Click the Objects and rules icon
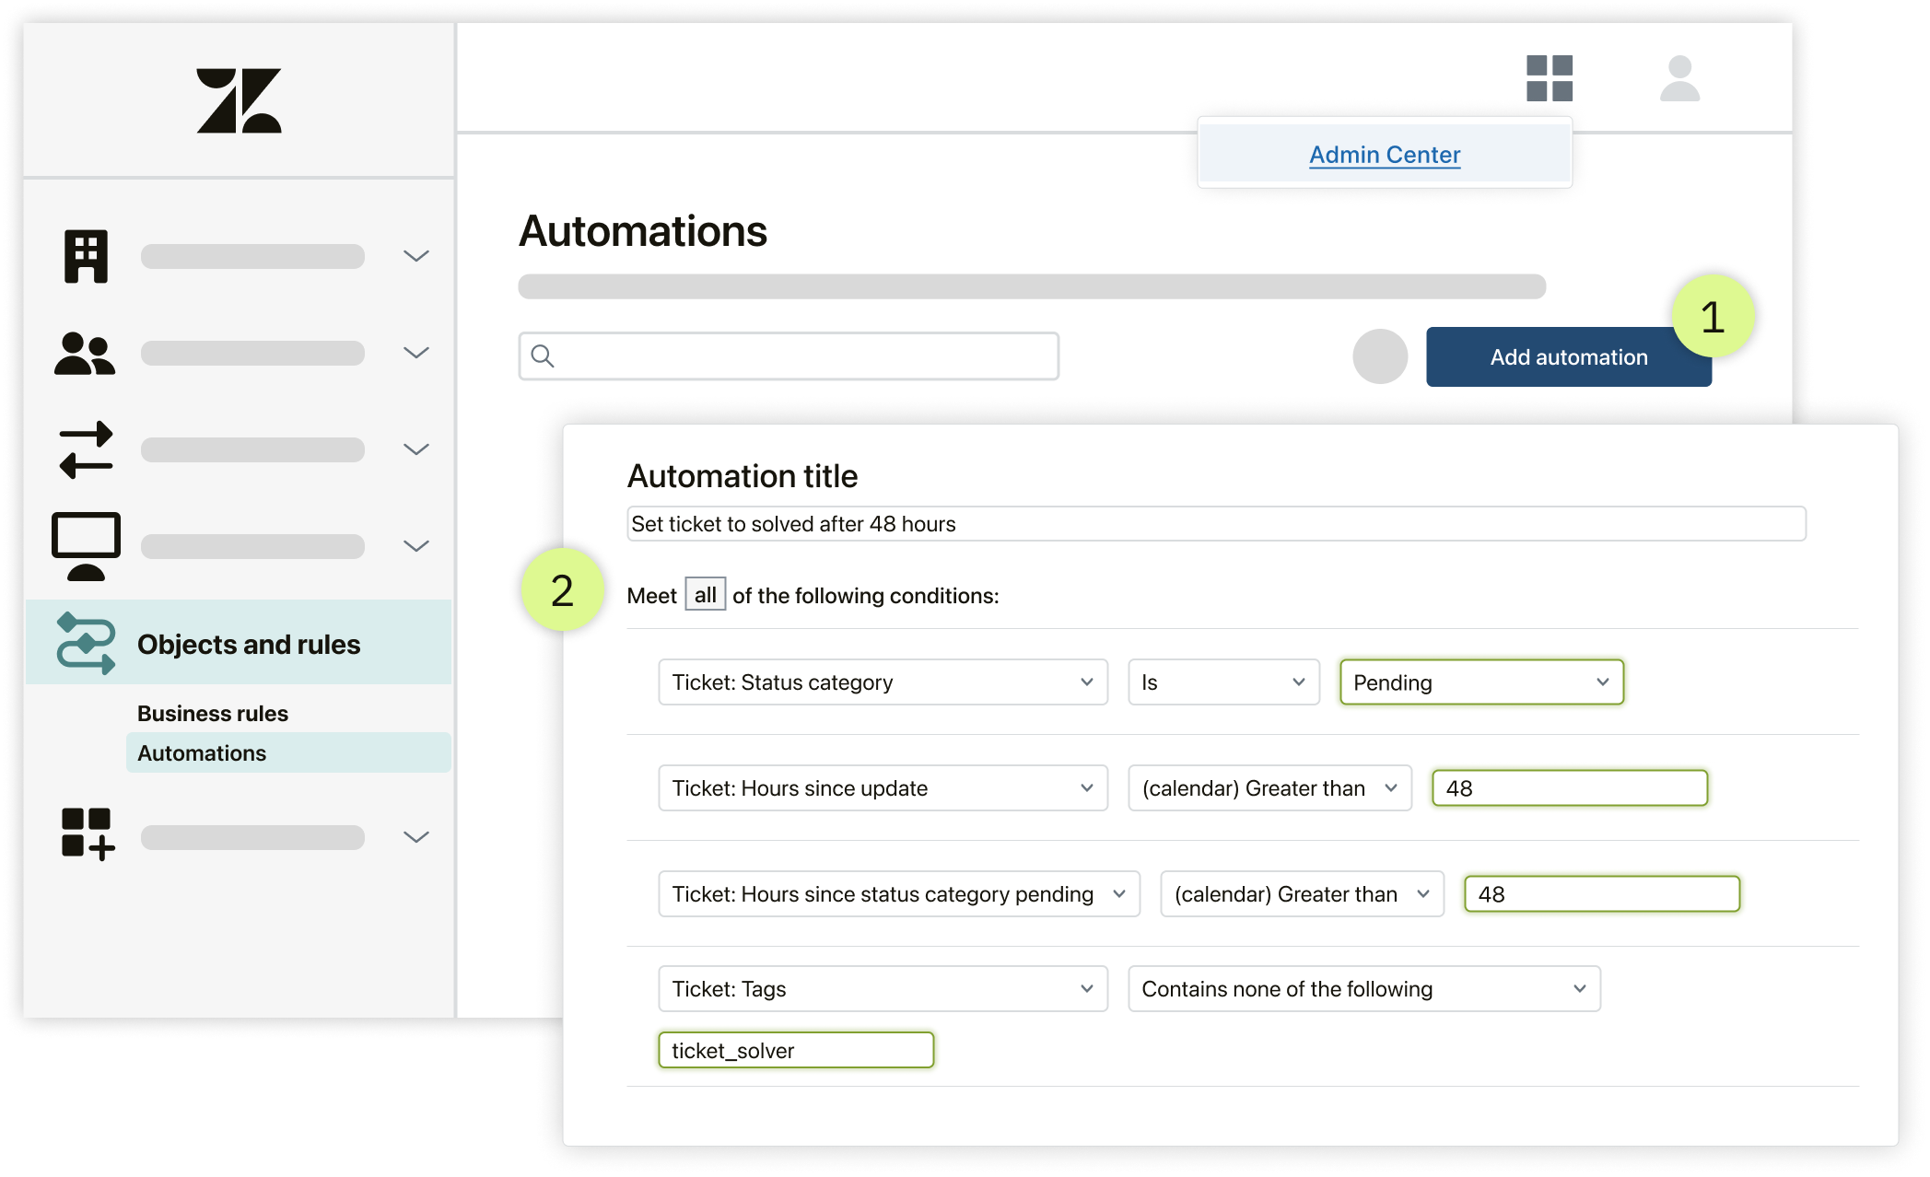1930x1177 pixels. (86, 643)
